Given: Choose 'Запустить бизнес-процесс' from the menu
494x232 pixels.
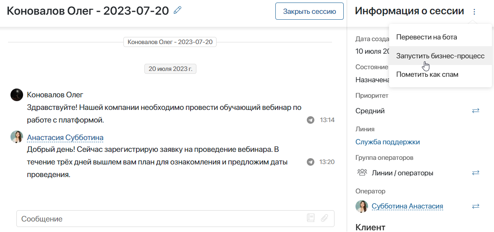Looking at the screenshot, I should coord(440,56).
